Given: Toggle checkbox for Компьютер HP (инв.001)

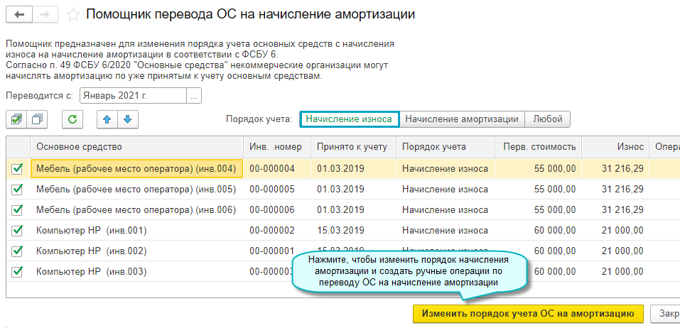Looking at the screenshot, I should (x=18, y=231).
